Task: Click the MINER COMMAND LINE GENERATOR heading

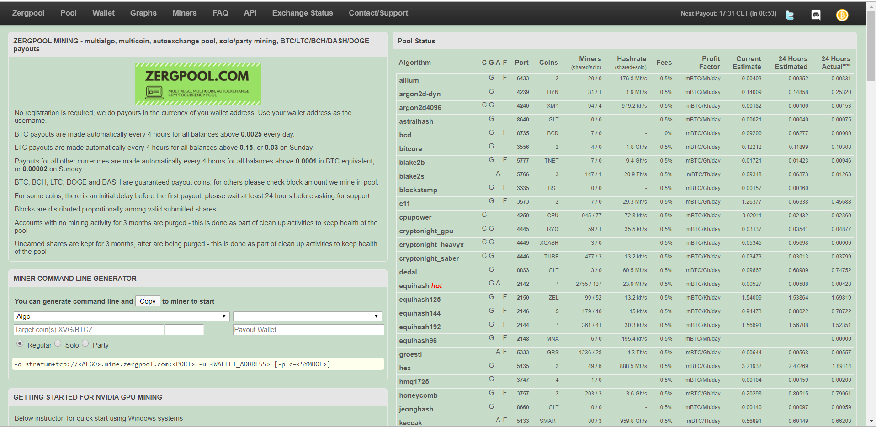Action: 75,278
